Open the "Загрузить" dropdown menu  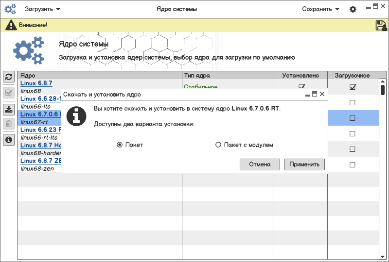click(x=43, y=9)
